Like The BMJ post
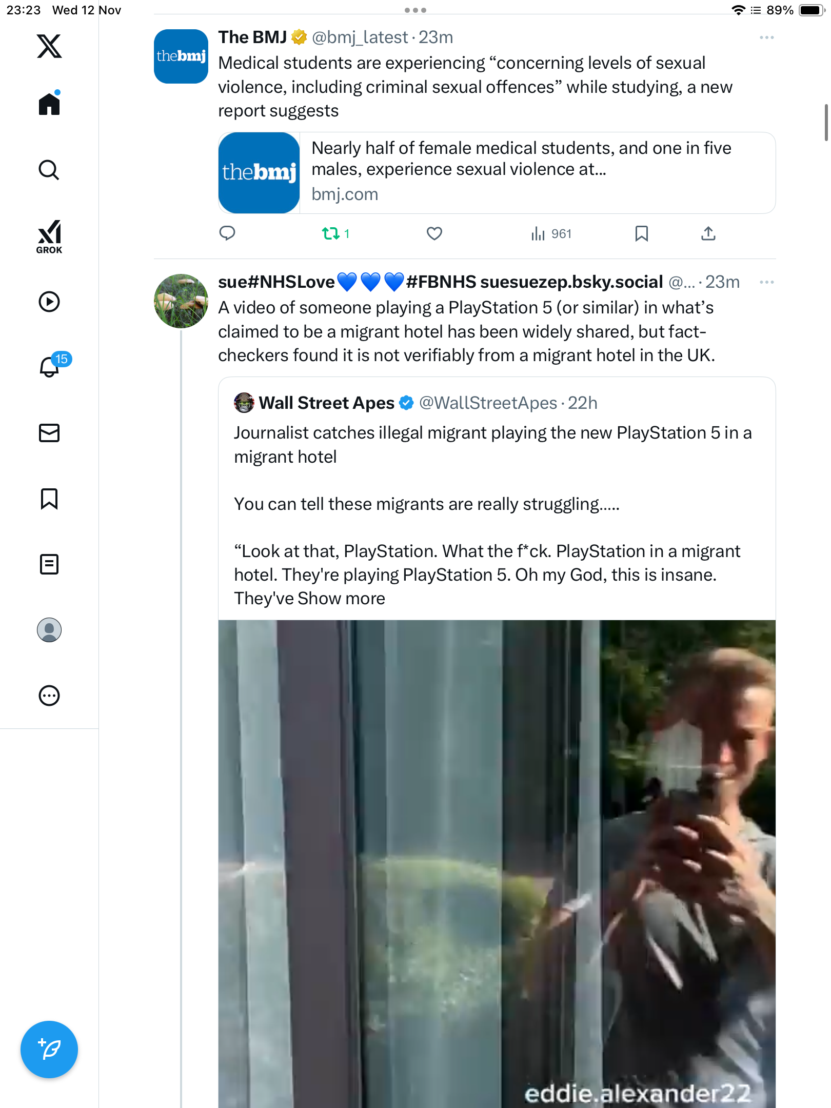The height and width of the screenshot is (1108, 831). (434, 234)
